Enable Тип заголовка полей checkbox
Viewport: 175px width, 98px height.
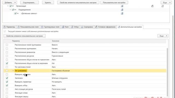coord(7,67)
